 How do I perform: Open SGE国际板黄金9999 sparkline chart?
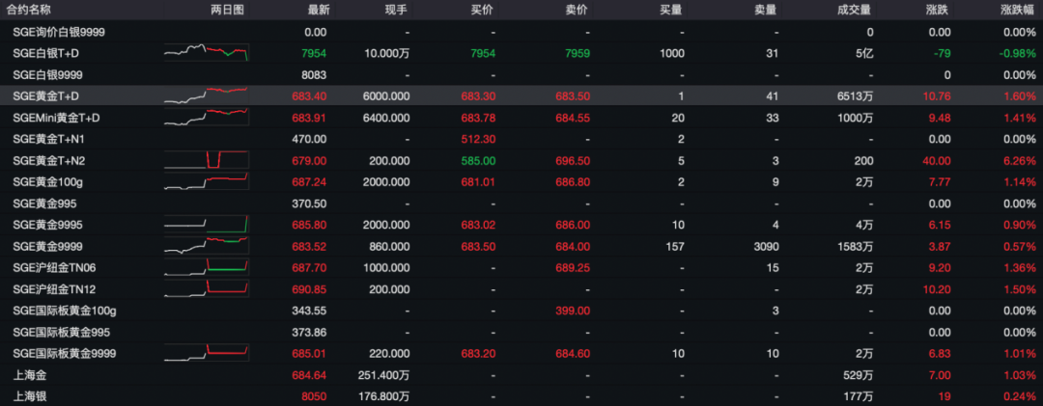tap(206, 353)
